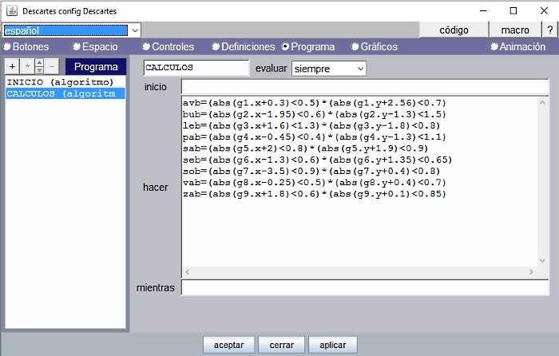Click the inicio text field
This screenshot has height=356, width=559.
coord(365,86)
